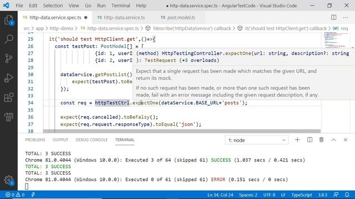Viewport: 355px width, 199px height.
Task: Open the feedback icon in status bar
Action: 336,195
